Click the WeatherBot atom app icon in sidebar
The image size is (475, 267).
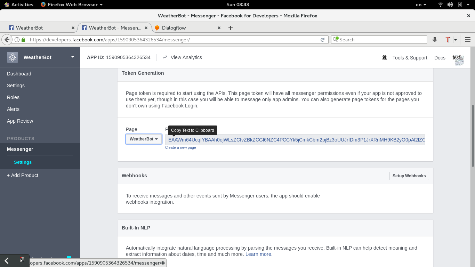(x=13, y=57)
